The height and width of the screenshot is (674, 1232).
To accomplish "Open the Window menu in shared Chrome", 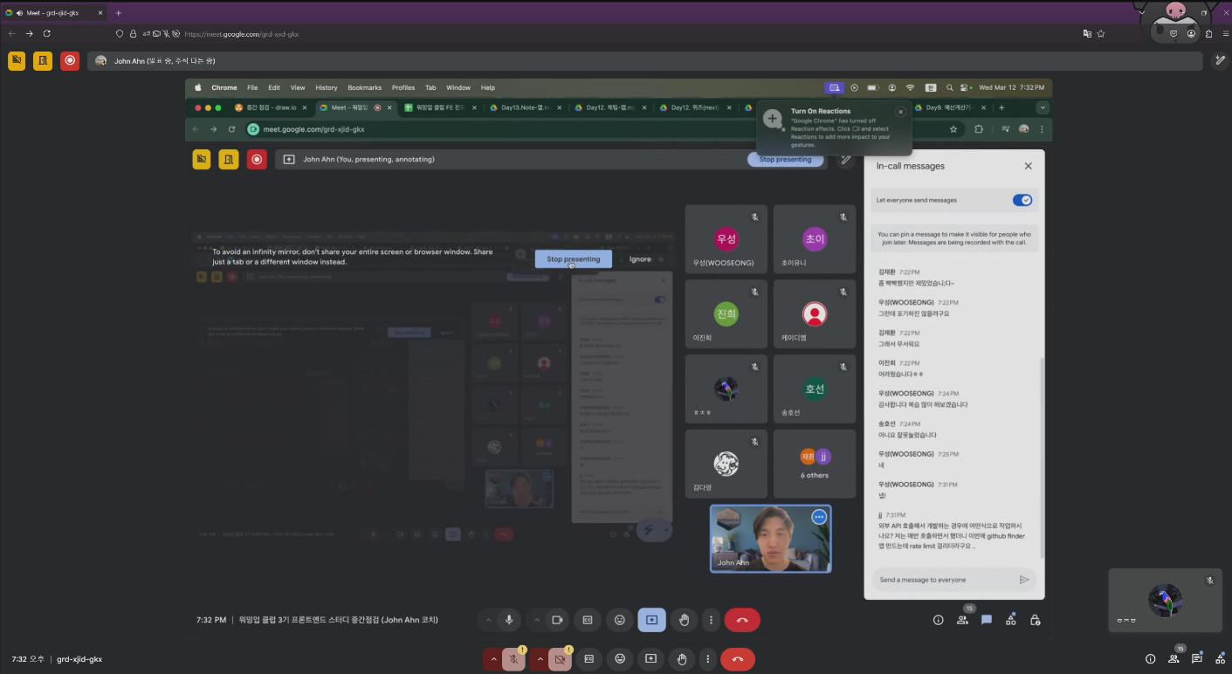I will [458, 87].
